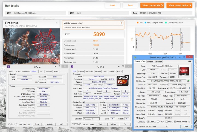The height and width of the screenshot is (132, 197).
Task: Click the Bus Interface question mark icon
Action: pos(189,88)
